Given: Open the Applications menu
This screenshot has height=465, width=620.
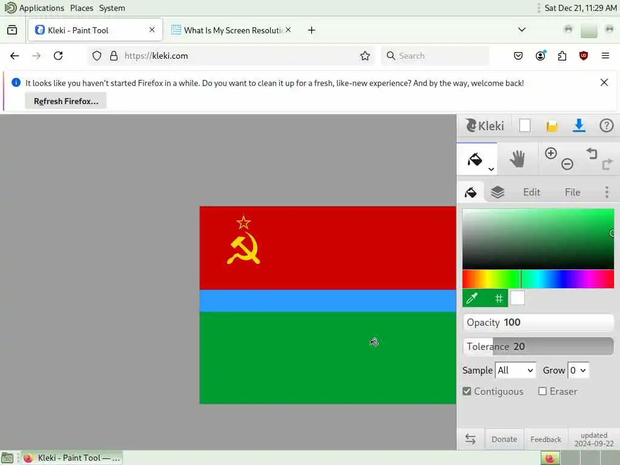Looking at the screenshot, I should [41, 8].
